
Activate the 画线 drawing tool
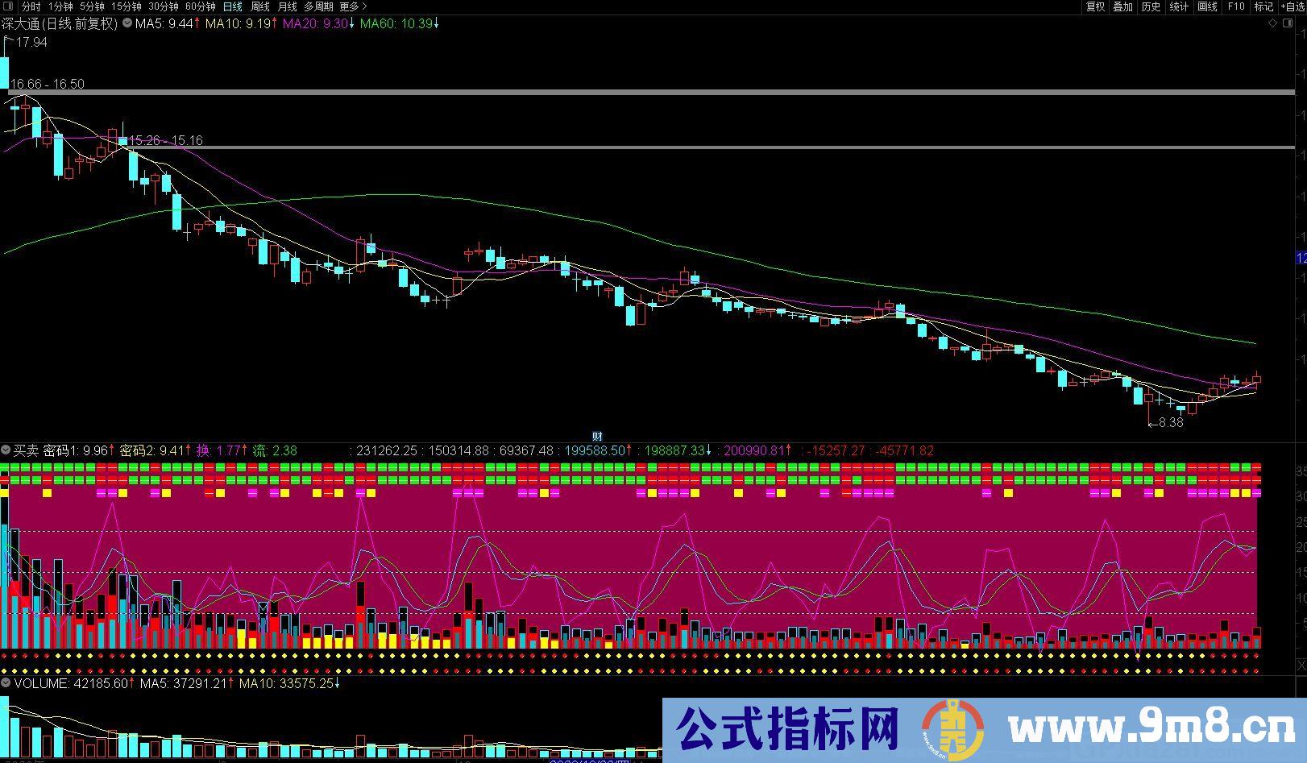tap(1207, 6)
